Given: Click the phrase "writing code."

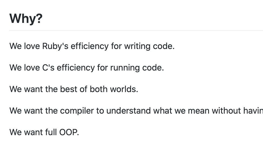Looking at the screenshot, I should tap(149, 46).
